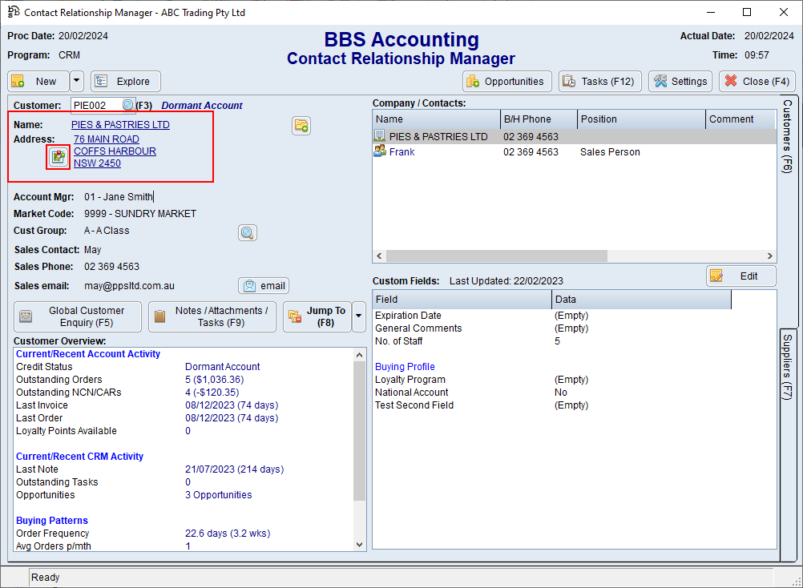The image size is (803, 588).
Task: Click the PIES & PASTRIES LTD name link
Action: [x=120, y=125]
